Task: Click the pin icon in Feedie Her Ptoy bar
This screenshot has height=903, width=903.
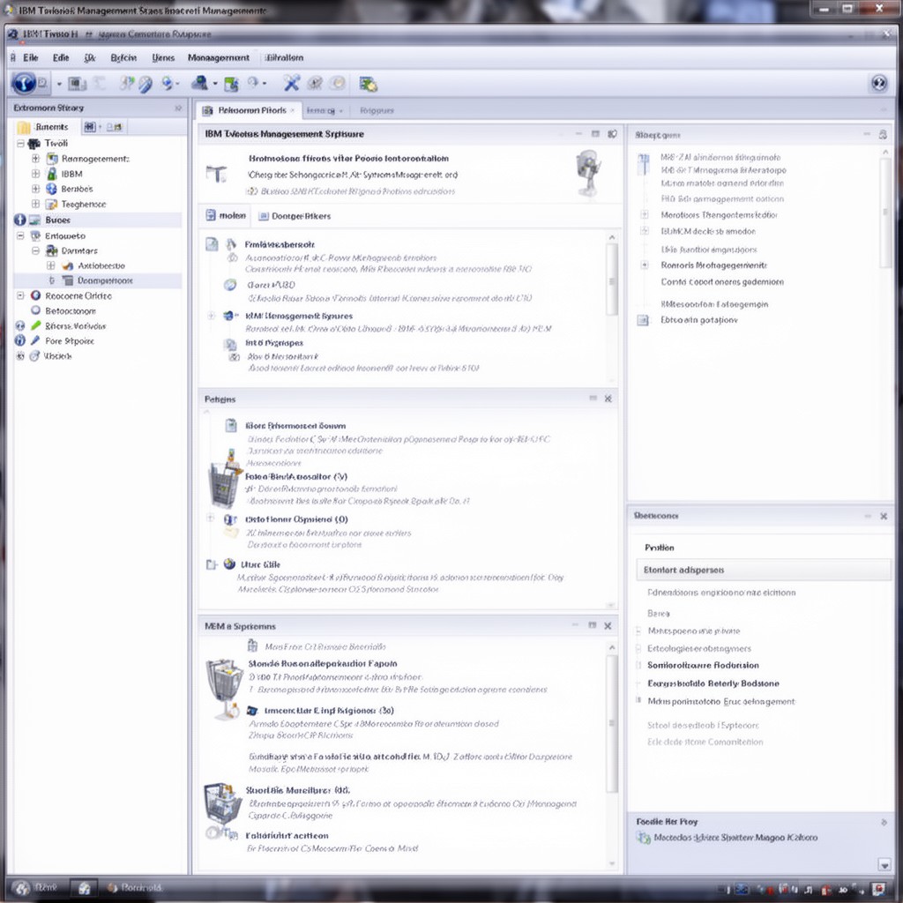Action: (884, 822)
